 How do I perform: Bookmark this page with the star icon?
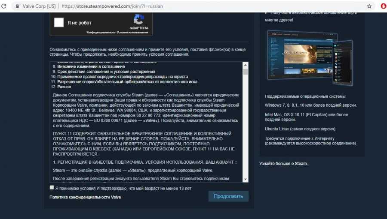pos(369,6)
